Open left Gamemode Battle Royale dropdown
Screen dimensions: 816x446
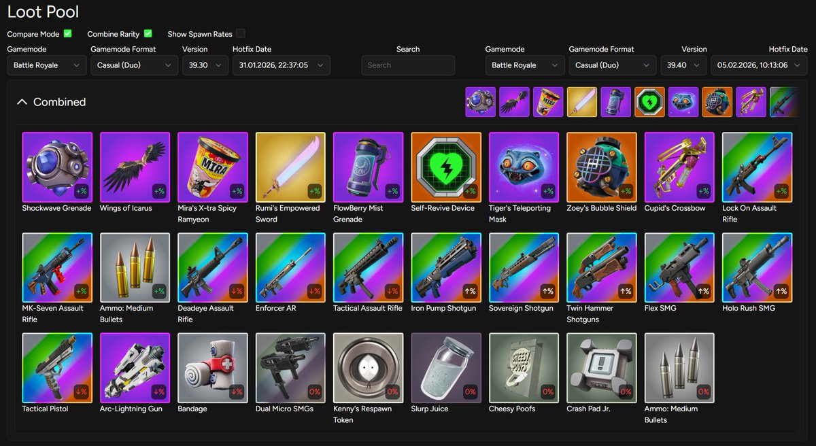click(x=47, y=65)
